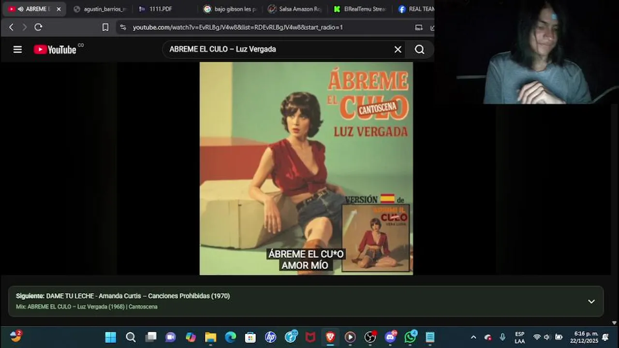Image resolution: width=619 pixels, height=348 pixels.
Task: Open Microsoft Copilot on taskbar
Action: 191,337
